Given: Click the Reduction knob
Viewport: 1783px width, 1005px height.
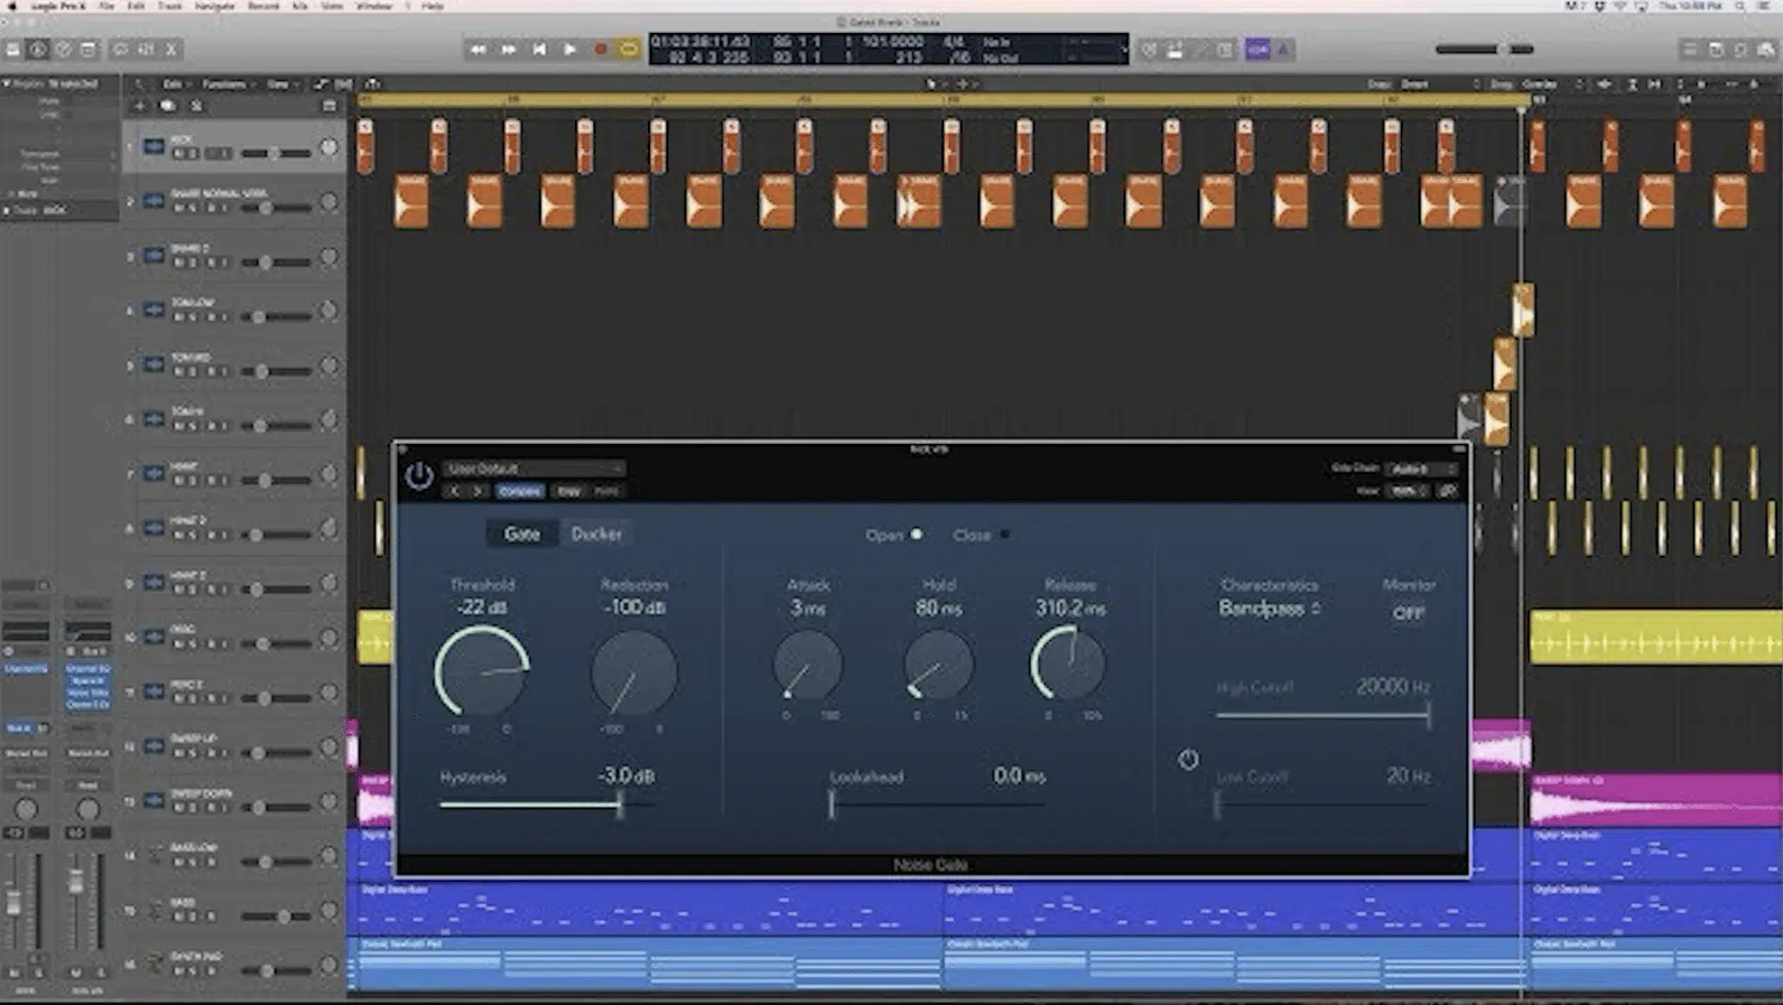Looking at the screenshot, I should tap(633, 672).
